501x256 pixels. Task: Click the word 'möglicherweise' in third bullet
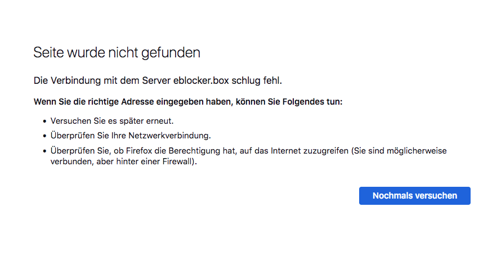click(x=417, y=151)
